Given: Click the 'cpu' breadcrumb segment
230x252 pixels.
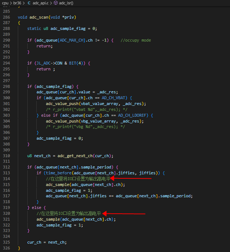Looking at the screenshot, I should coord(5,3).
